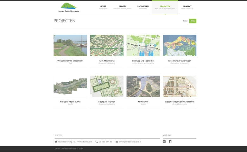Click the Snelweg v/d Toekomst title

click(x=143, y=61)
